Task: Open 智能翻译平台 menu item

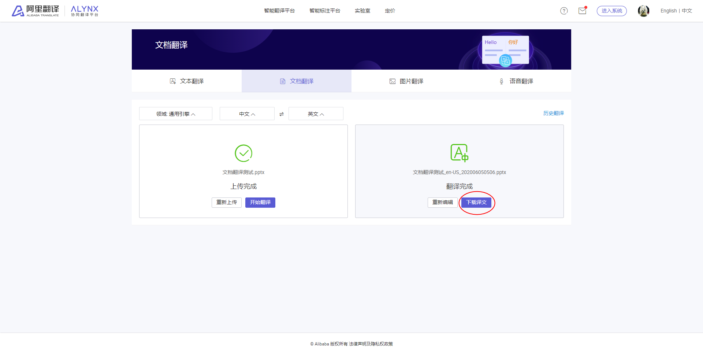Action: pyautogui.click(x=279, y=11)
